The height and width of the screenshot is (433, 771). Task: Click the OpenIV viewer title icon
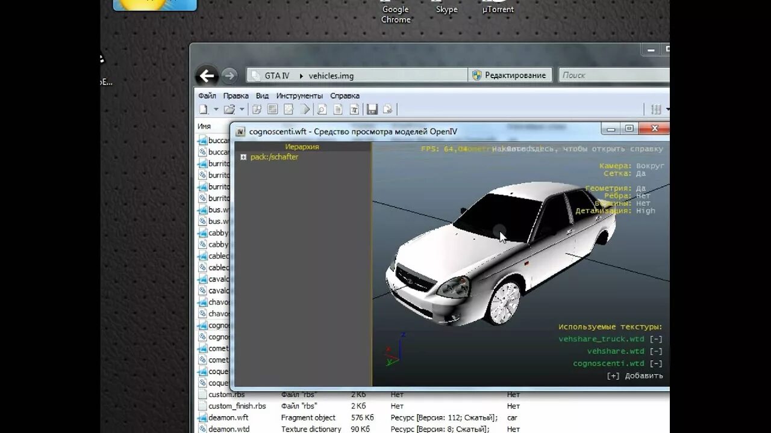(240, 132)
